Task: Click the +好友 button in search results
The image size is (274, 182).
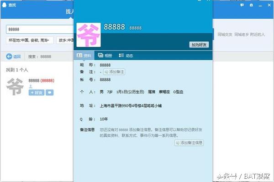Action: point(37,93)
